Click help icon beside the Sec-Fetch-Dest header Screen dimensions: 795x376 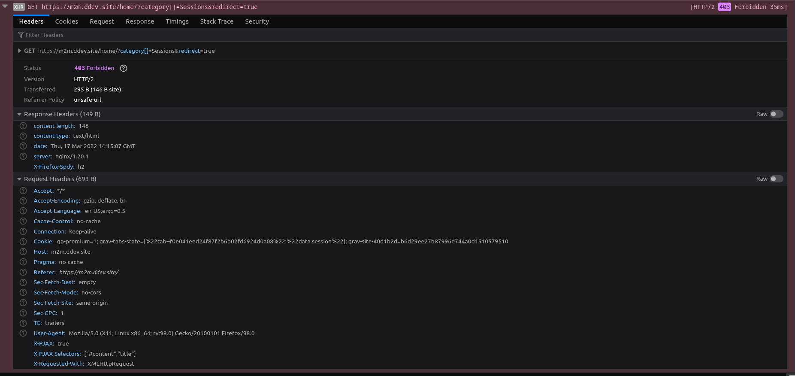pyautogui.click(x=23, y=282)
